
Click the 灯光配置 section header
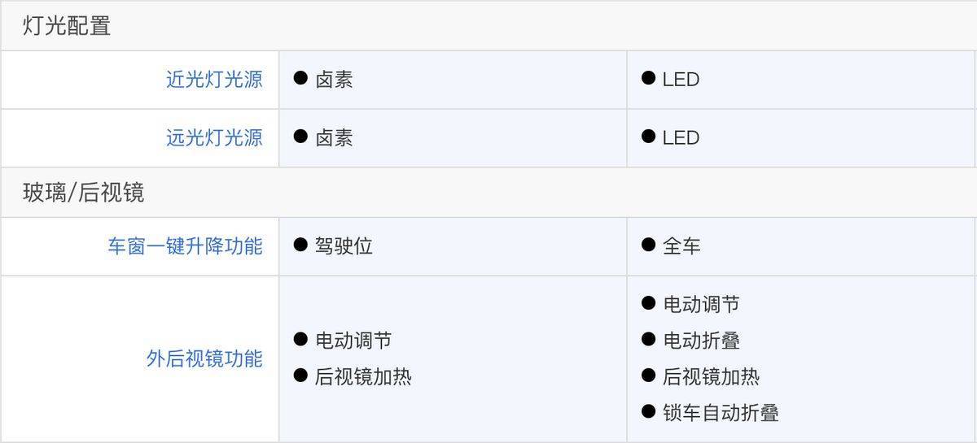coord(67,26)
